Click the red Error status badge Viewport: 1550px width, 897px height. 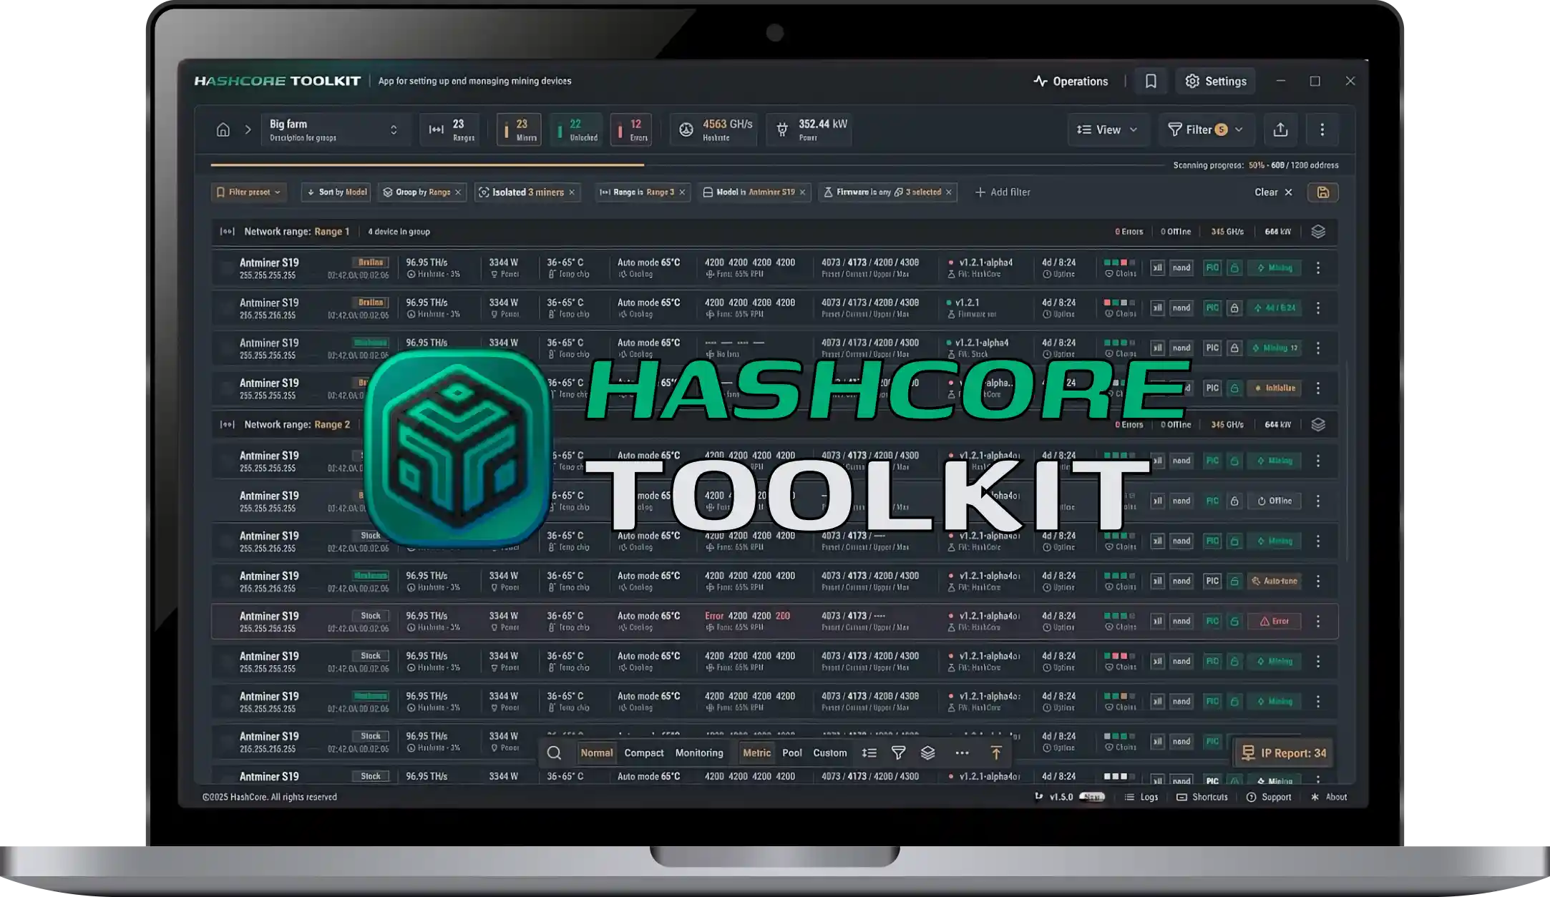pos(1274,621)
